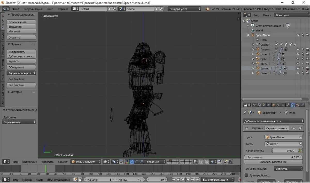Open the Texture checker properties tab
Viewport: 310px width, 183px height.
point(297,105)
